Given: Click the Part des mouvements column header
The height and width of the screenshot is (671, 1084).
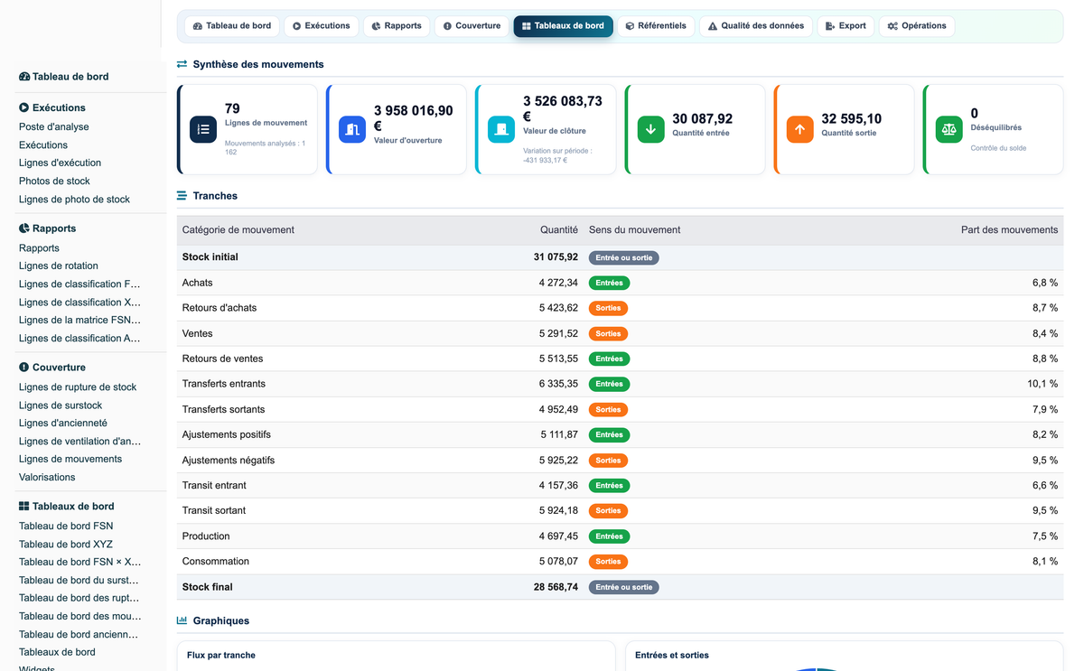Looking at the screenshot, I should click(x=1009, y=230).
